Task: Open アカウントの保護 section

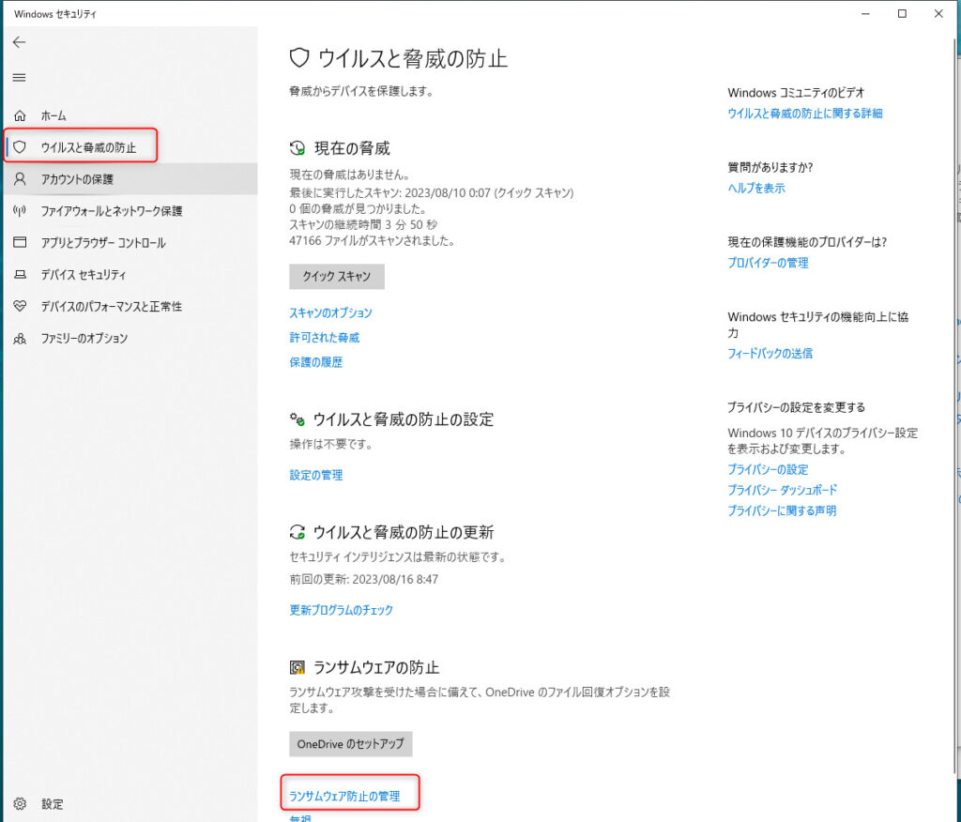Action: pyautogui.click(x=130, y=179)
